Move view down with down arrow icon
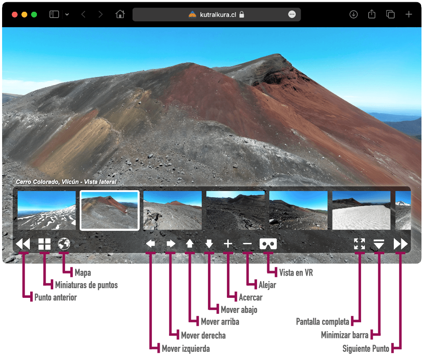Image resolution: width=424 pixels, height=359 pixels. (x=209, y=244)
